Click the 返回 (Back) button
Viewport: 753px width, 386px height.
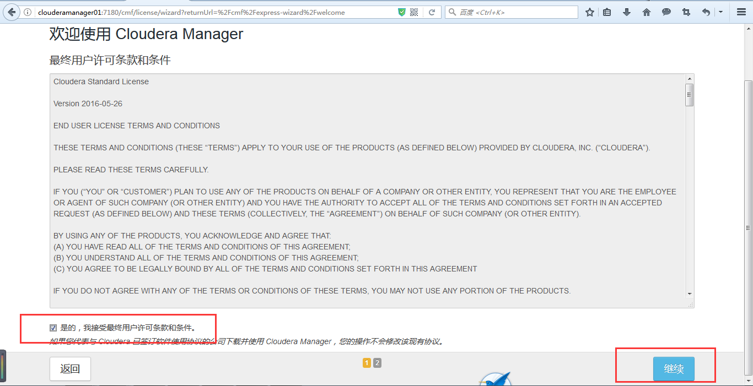point(70,369)
